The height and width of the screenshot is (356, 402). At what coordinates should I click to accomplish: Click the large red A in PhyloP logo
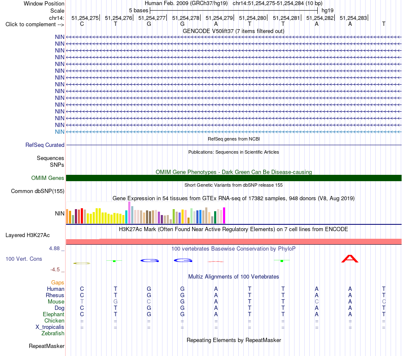(350, 259)
